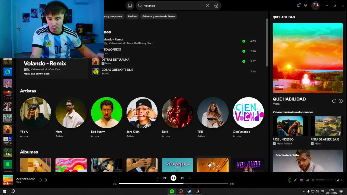Open friends activity icon
The width and height of the screenshot is (347, 195).
coord(306,5)
